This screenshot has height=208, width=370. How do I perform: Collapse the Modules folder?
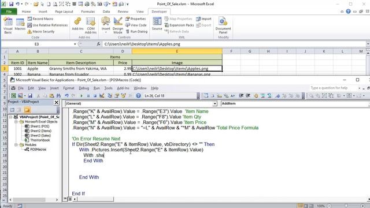tap(16, 145)
